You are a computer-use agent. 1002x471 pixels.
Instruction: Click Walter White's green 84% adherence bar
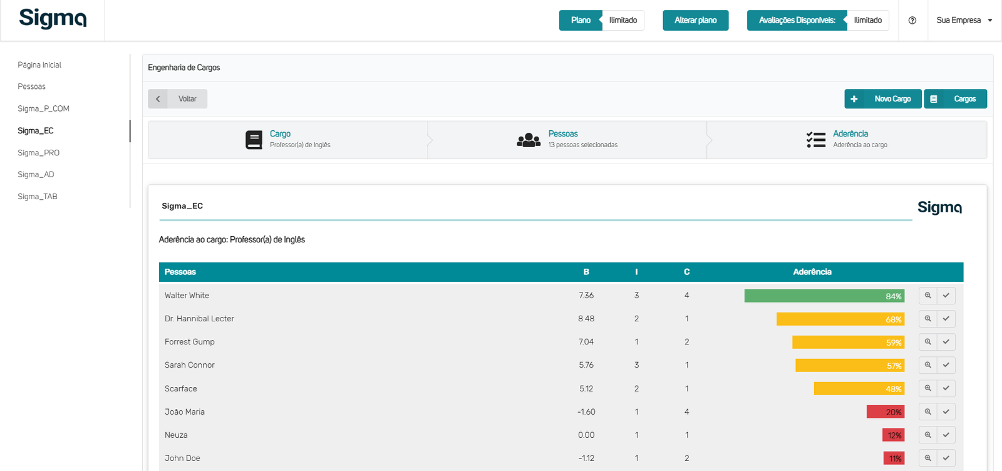coord(824,296)
